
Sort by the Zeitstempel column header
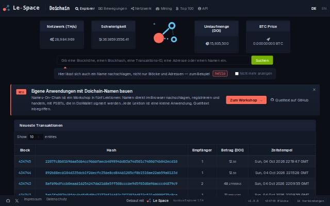pos(282,150)
